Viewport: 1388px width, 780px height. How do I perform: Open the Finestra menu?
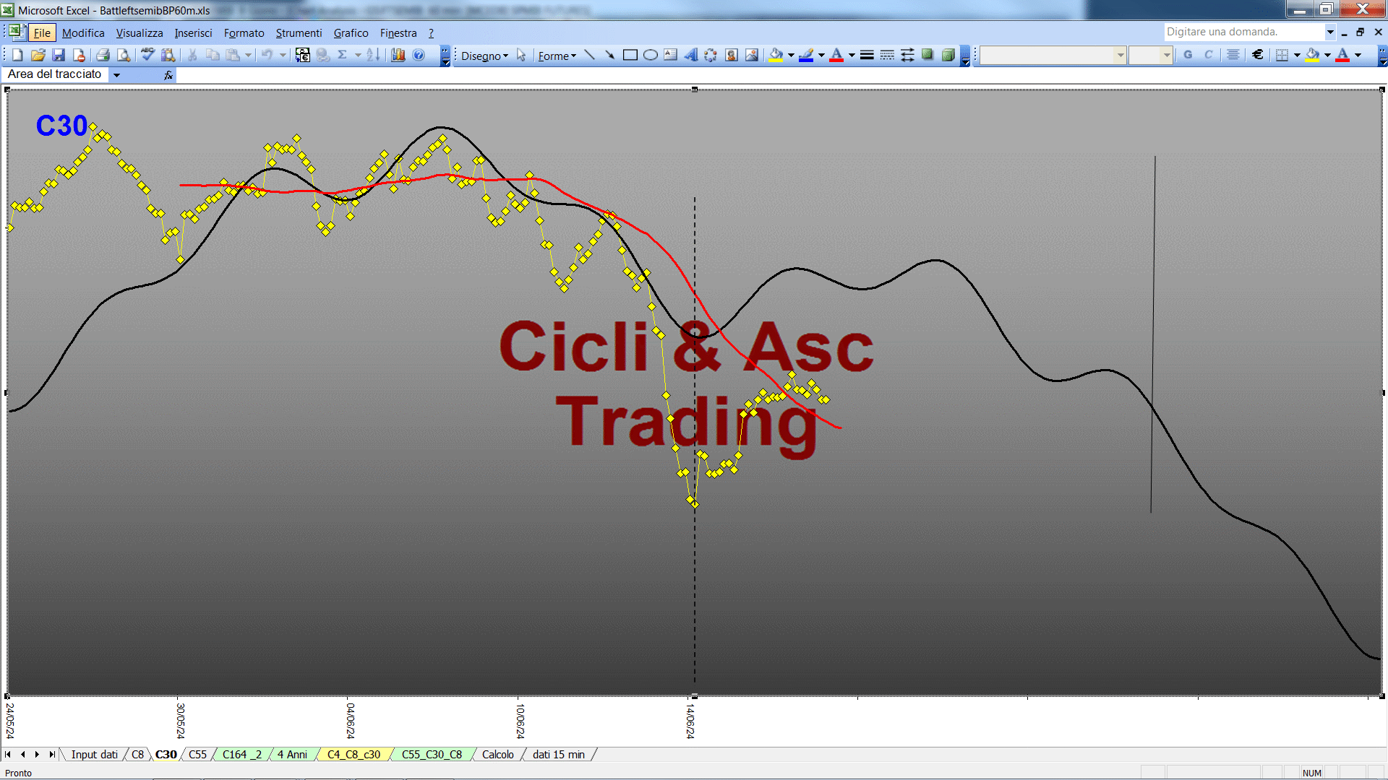point(398,33)
